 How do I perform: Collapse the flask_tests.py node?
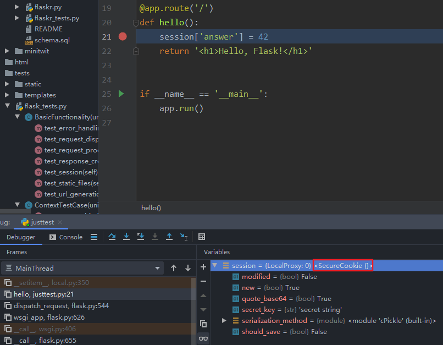7,106
